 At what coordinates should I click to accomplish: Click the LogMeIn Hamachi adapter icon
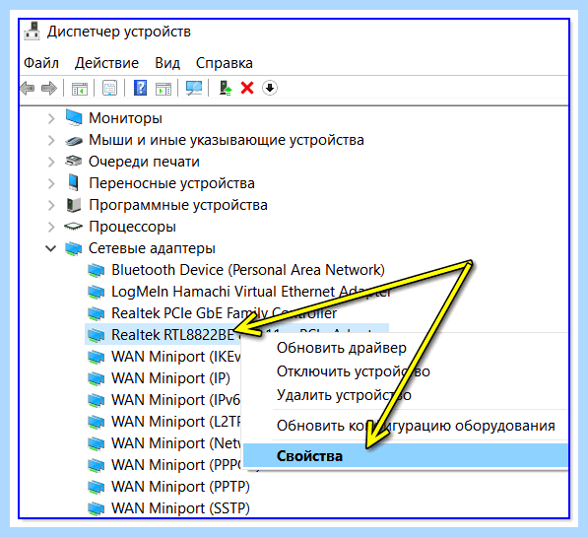(x=97, y=292)
